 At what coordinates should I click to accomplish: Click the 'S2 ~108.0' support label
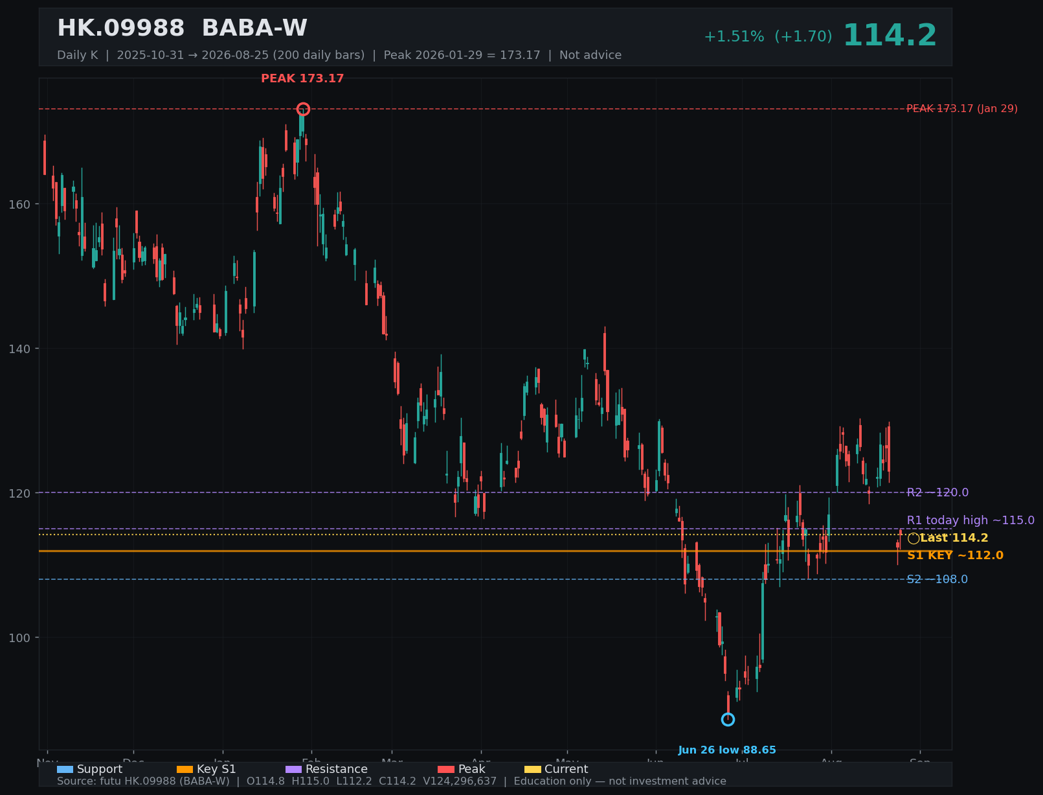pos(937,579)
